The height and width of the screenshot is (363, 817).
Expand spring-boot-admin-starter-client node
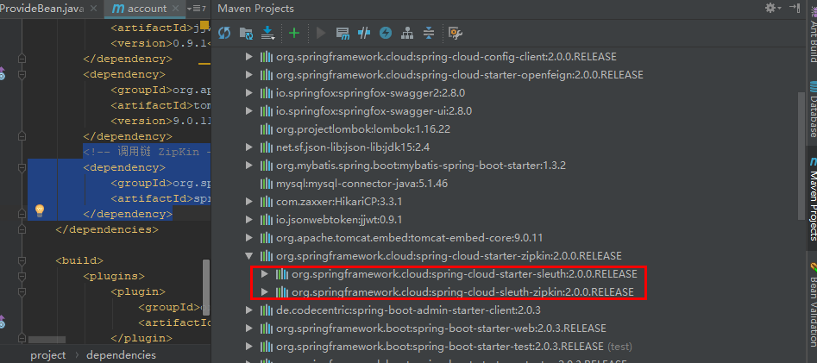(x=249, y=310)
